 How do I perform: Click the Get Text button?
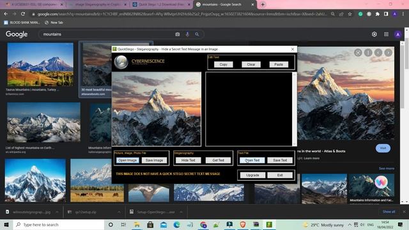point(218,160)
